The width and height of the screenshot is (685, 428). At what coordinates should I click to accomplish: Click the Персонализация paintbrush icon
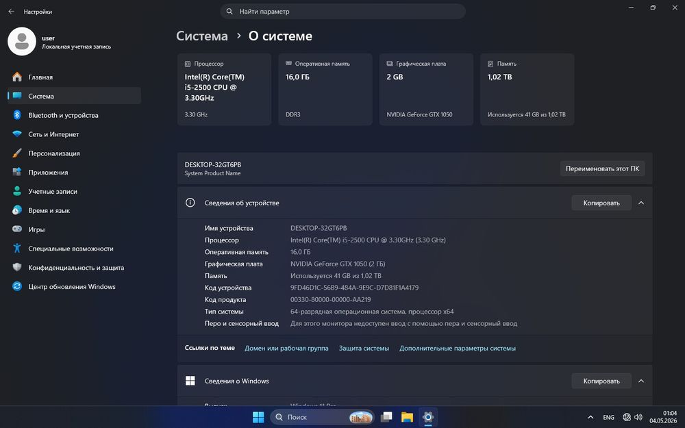(x=17, y=153)
